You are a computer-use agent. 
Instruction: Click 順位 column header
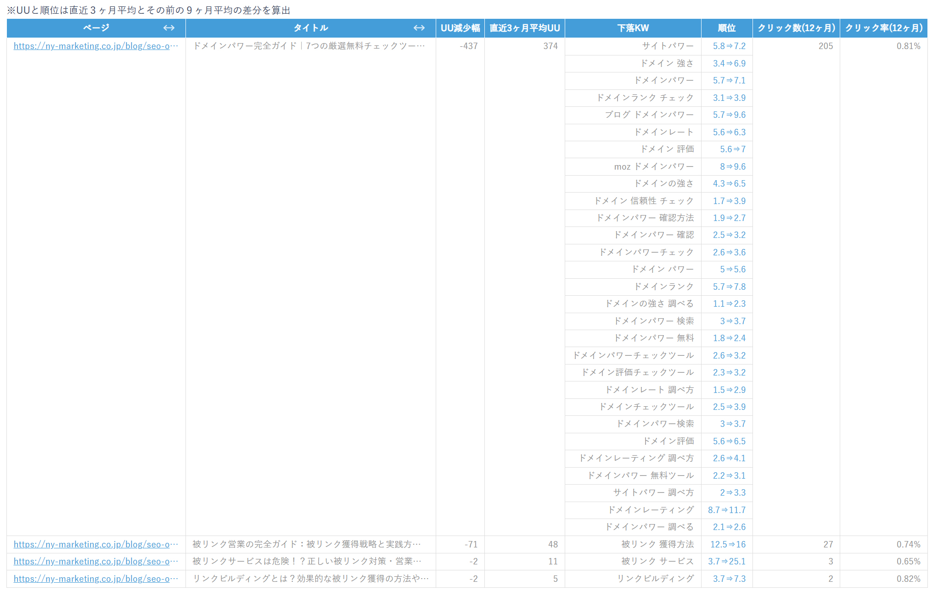coord(726,28)
